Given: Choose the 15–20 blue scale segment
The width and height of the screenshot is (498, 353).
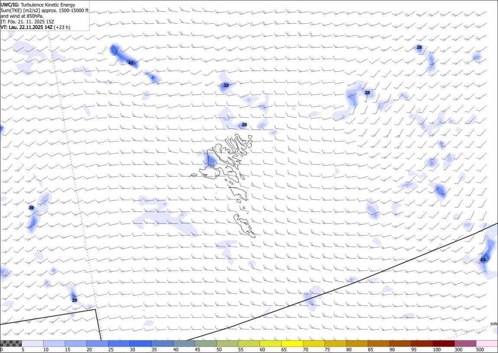Looking at the screenshot, I should pyautogui.click(x=76, y=343).
